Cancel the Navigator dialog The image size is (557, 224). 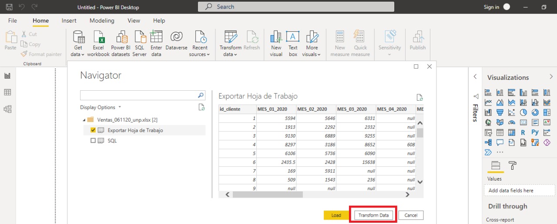click(411, 215)
